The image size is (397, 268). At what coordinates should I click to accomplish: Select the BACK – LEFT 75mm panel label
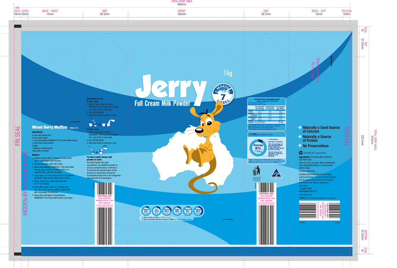coord(319,13)
